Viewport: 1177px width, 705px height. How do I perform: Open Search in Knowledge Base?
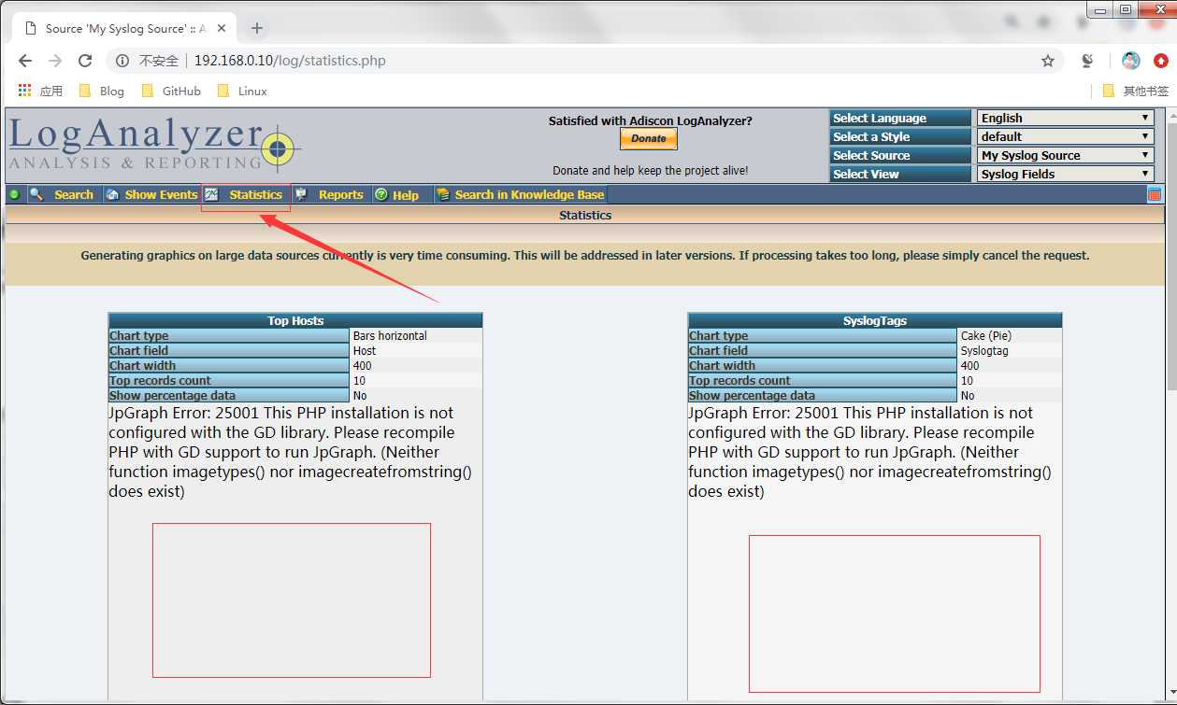520,194
